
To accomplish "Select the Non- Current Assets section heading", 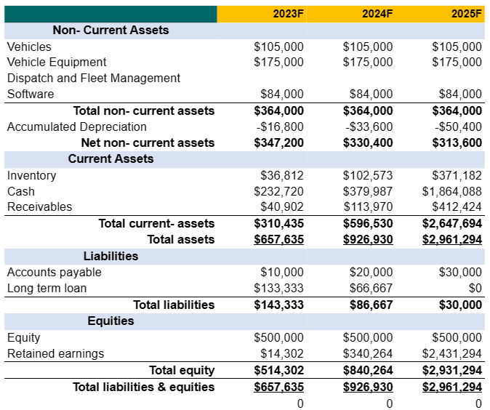I will [x=111, y=31].
